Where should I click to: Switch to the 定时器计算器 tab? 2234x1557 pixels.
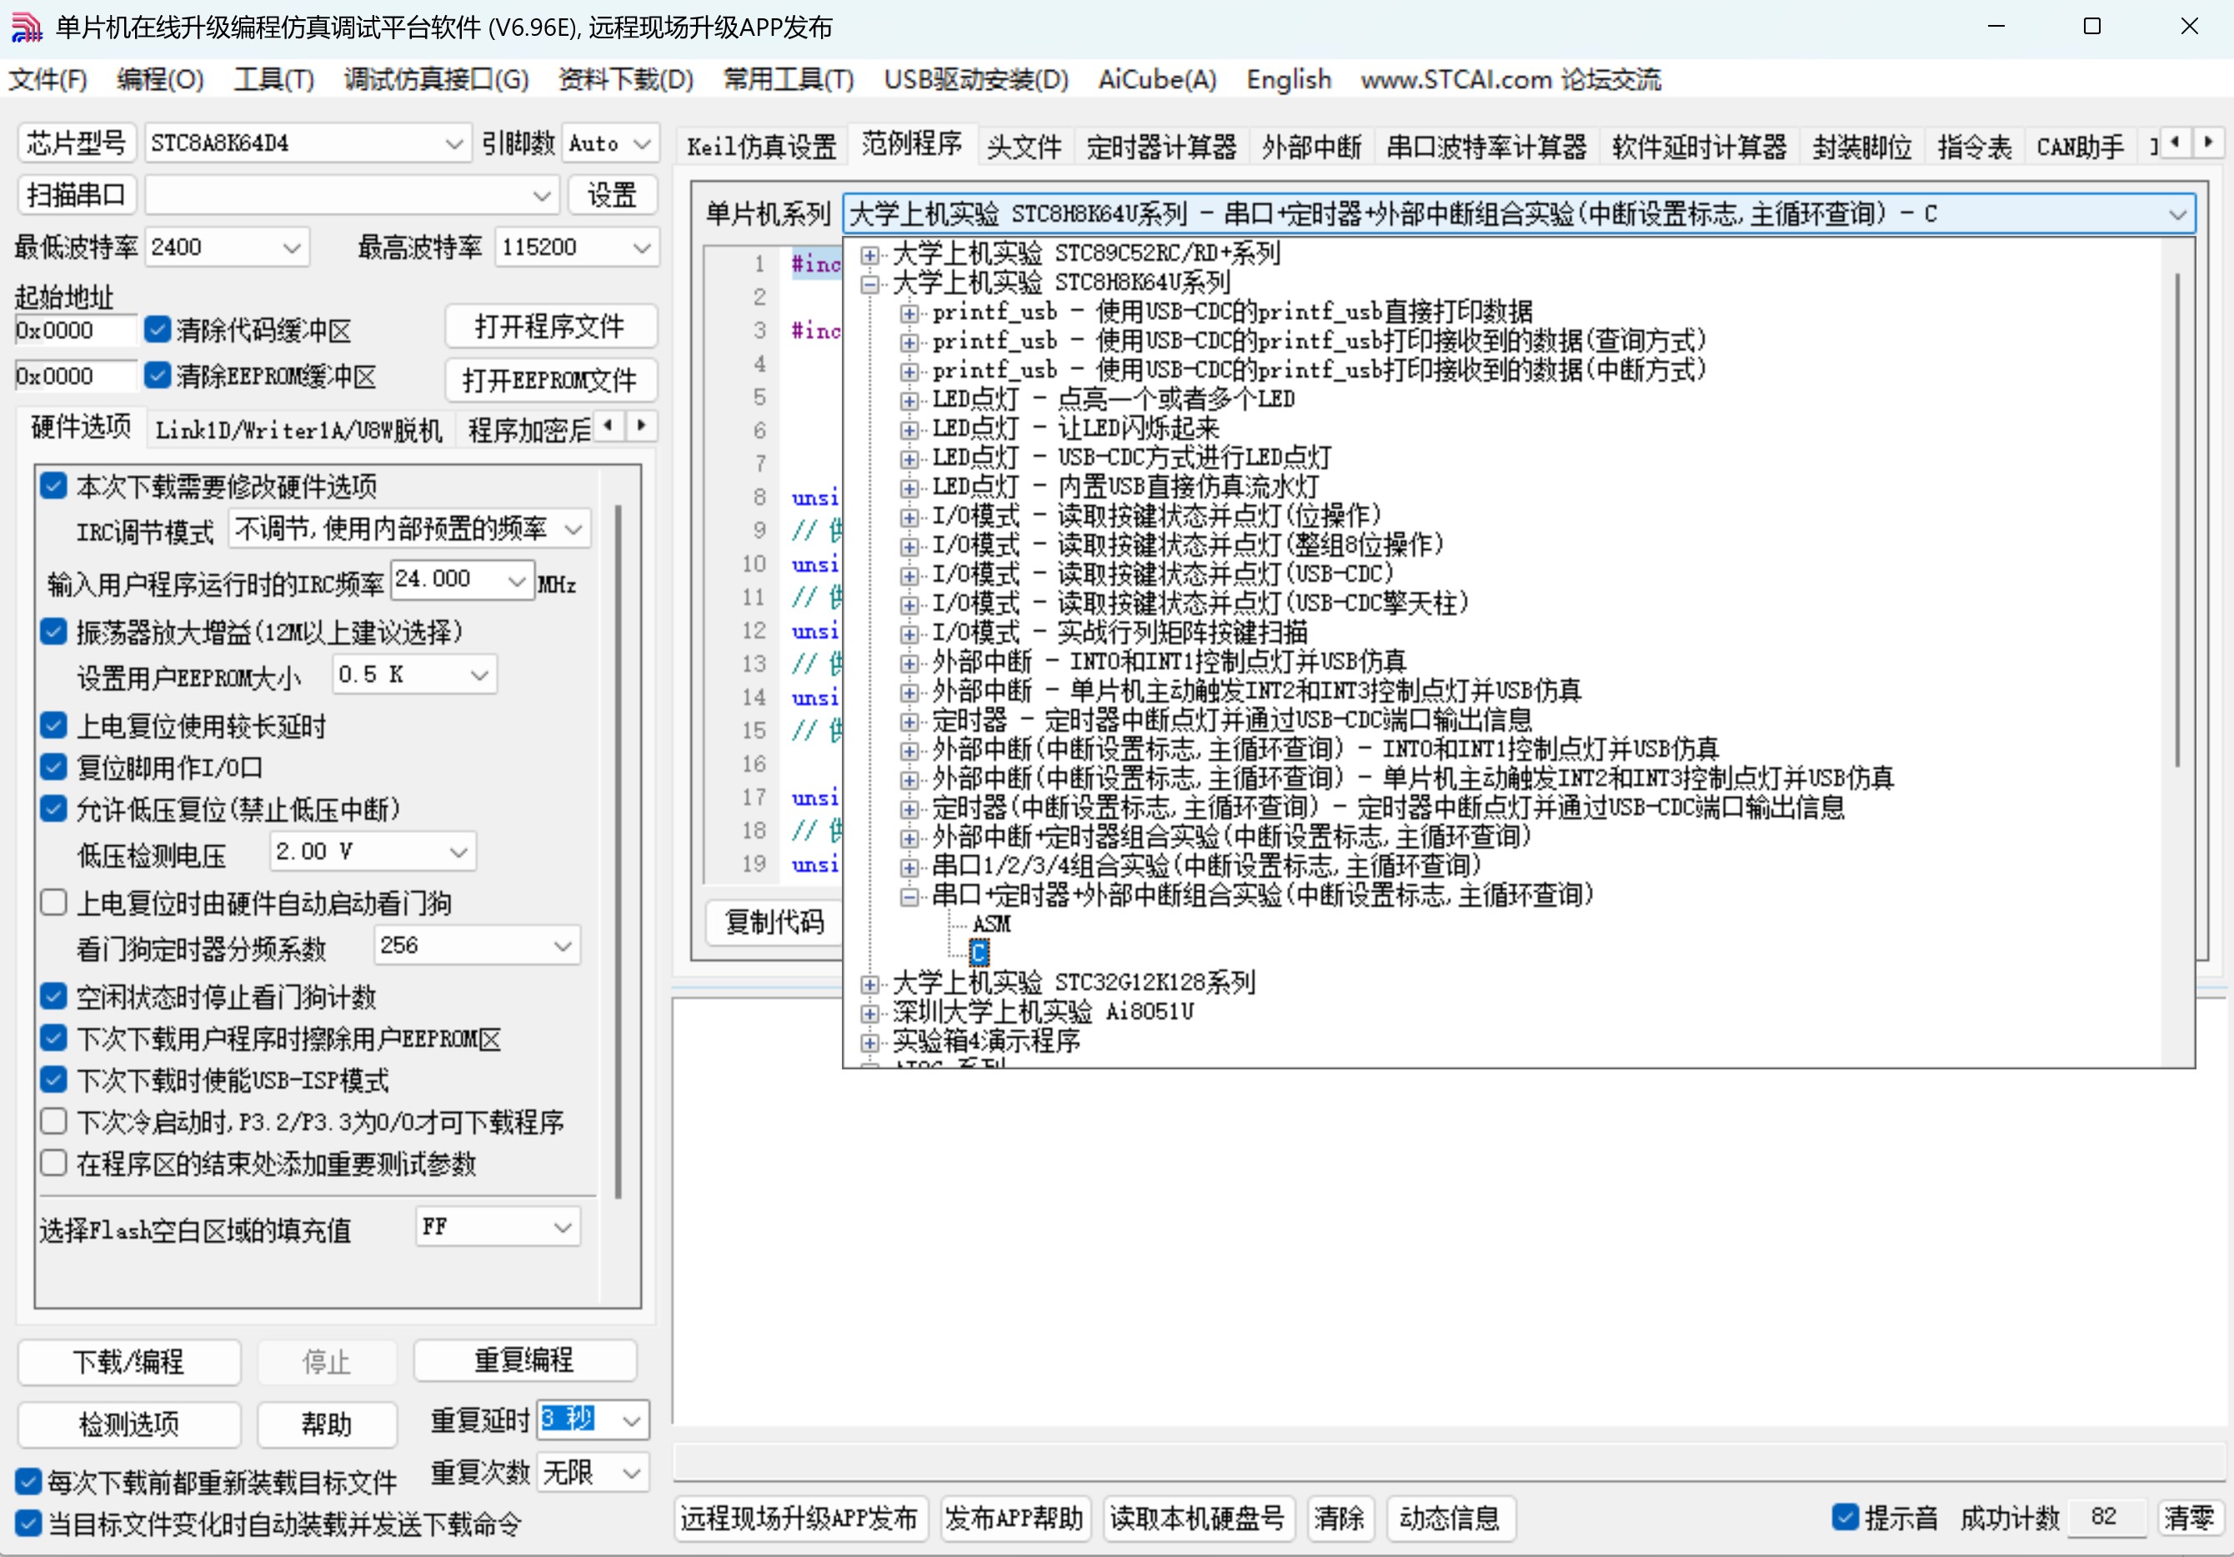(x=1162, y=146)
